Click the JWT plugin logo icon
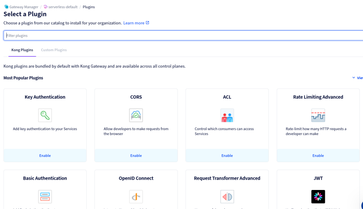363x209 pixels. (x=318, y=196)
